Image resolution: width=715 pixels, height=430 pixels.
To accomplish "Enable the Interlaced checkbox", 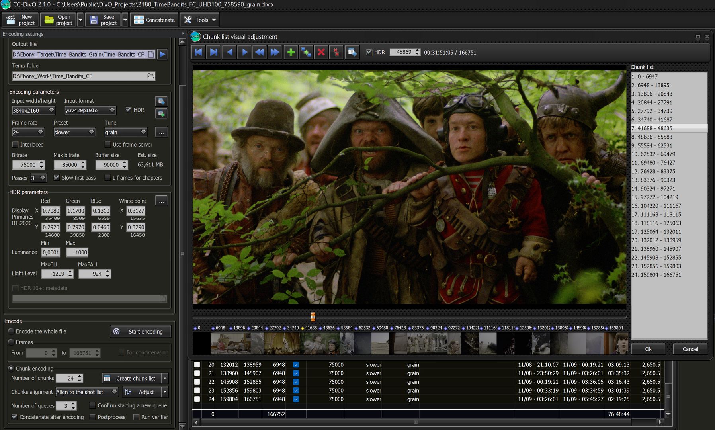I will pyautogui.click(x=15, y=145).
